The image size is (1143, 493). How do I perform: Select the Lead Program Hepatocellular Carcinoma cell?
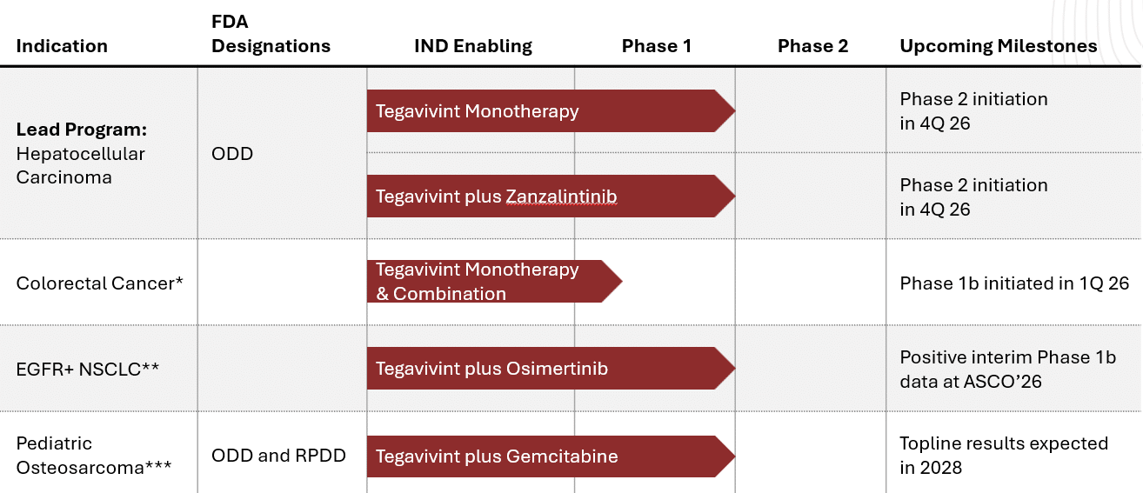point(81,154)
